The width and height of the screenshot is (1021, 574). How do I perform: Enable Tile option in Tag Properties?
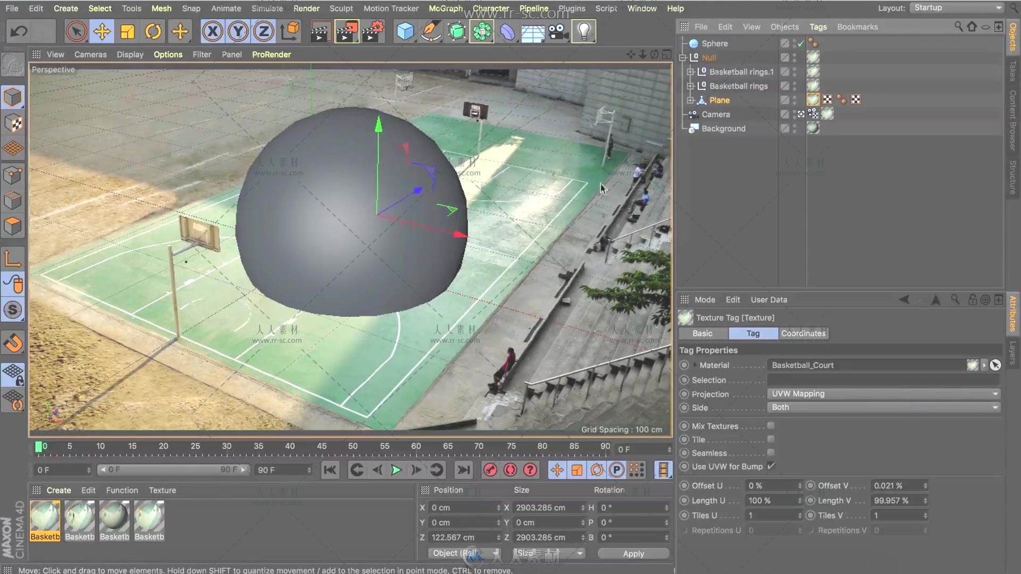[x=772, y=440]
